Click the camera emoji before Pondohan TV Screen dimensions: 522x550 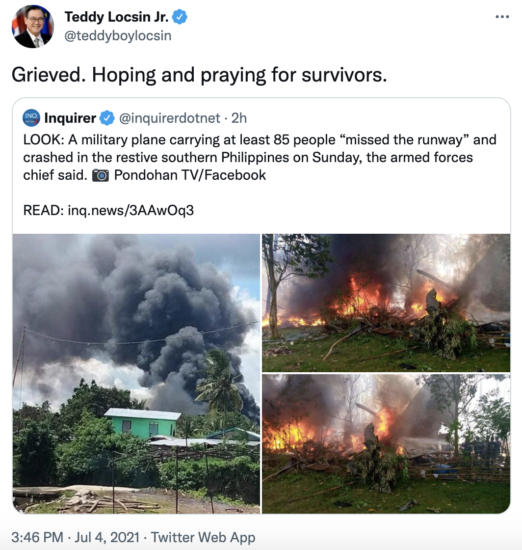(x=101, y=175)
